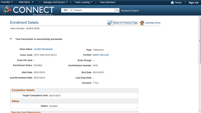Screen dimensions: 201x113
Task: Open Advanced Search
Action: pos(130,11)
